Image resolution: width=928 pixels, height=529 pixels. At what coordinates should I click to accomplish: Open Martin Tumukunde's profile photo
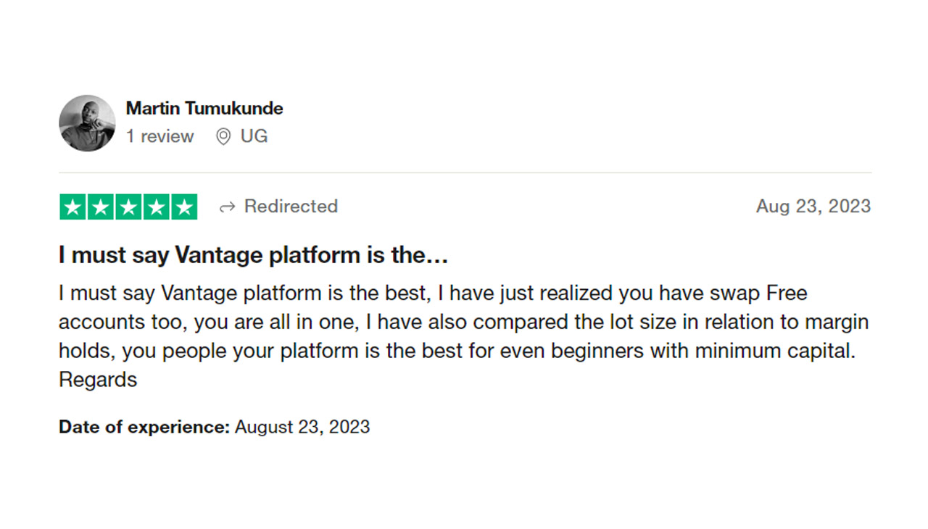87,122
